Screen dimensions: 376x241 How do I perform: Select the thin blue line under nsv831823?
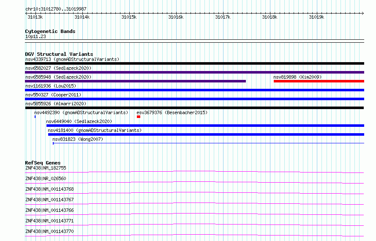(209, 143)
